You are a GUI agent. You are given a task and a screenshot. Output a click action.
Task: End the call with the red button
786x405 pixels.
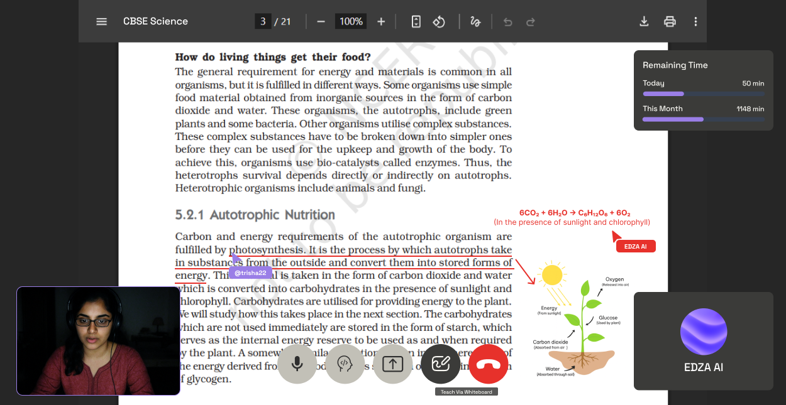[x=488, y=364]
